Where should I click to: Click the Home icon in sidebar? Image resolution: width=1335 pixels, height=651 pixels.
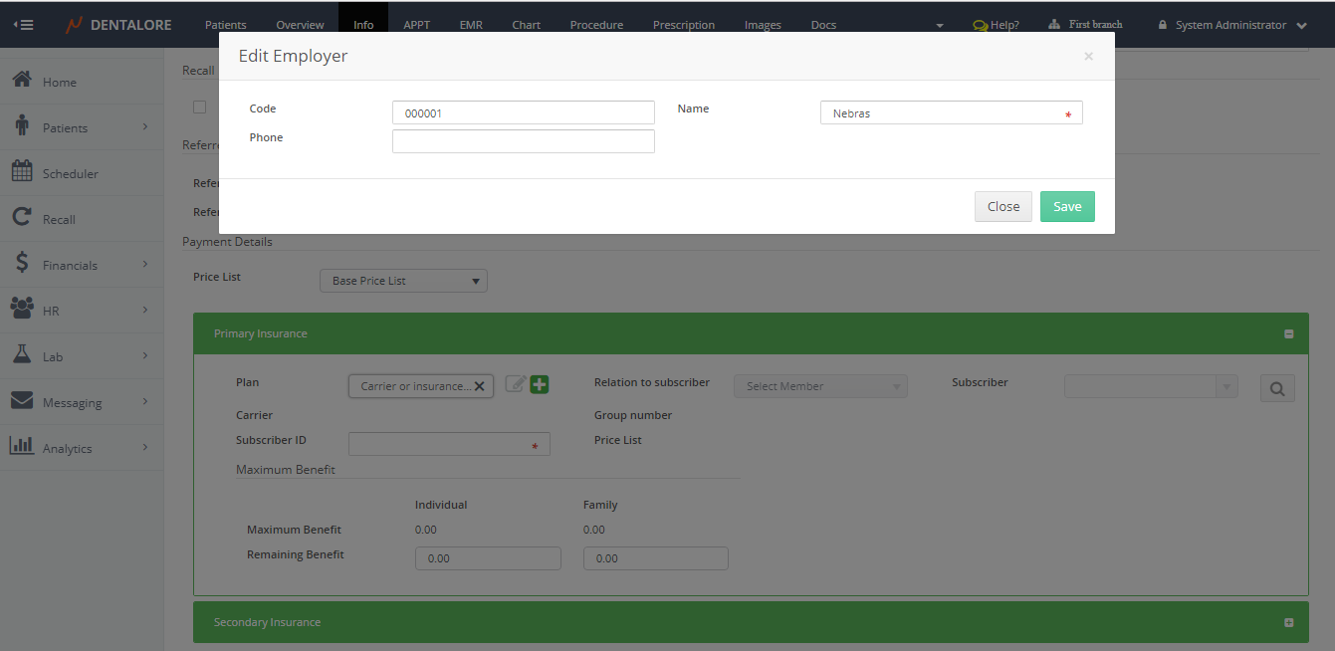(22, 81)
